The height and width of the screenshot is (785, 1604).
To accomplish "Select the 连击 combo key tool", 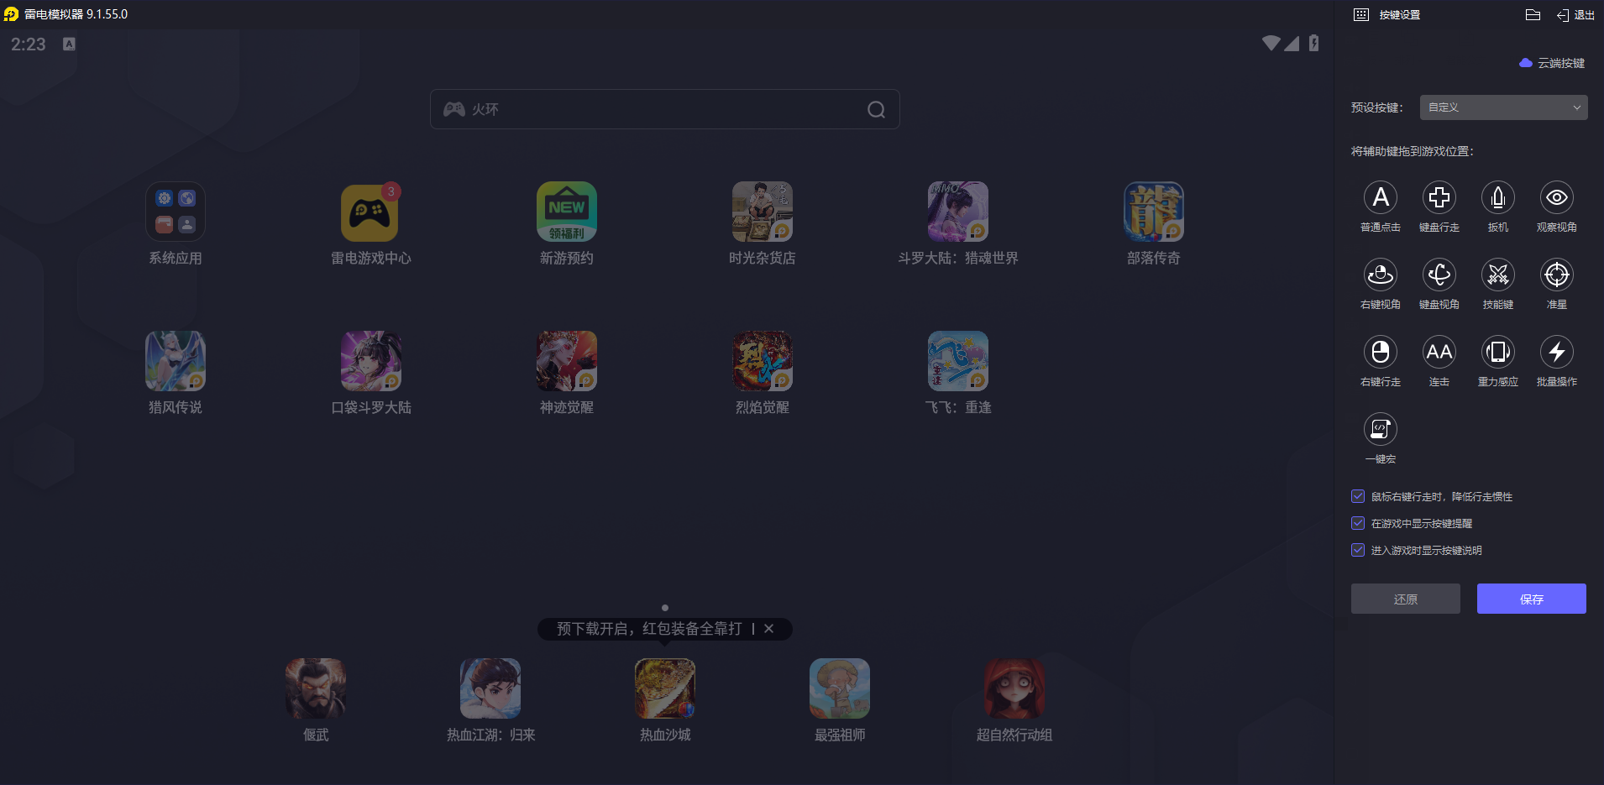I will click(1439, 353).
